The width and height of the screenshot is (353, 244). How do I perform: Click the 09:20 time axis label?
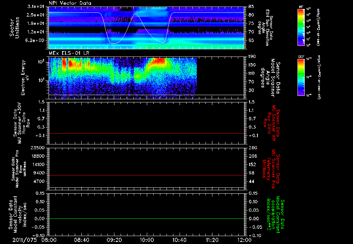(114, 240)
